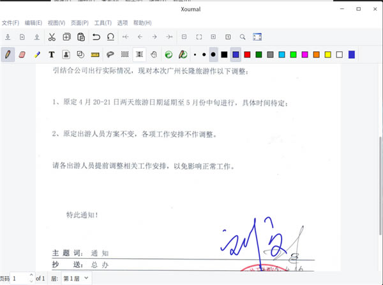Toggle fullscreen mode icon
The width and height of the screenshot is (383, 285).
click(x=257, y=37)
